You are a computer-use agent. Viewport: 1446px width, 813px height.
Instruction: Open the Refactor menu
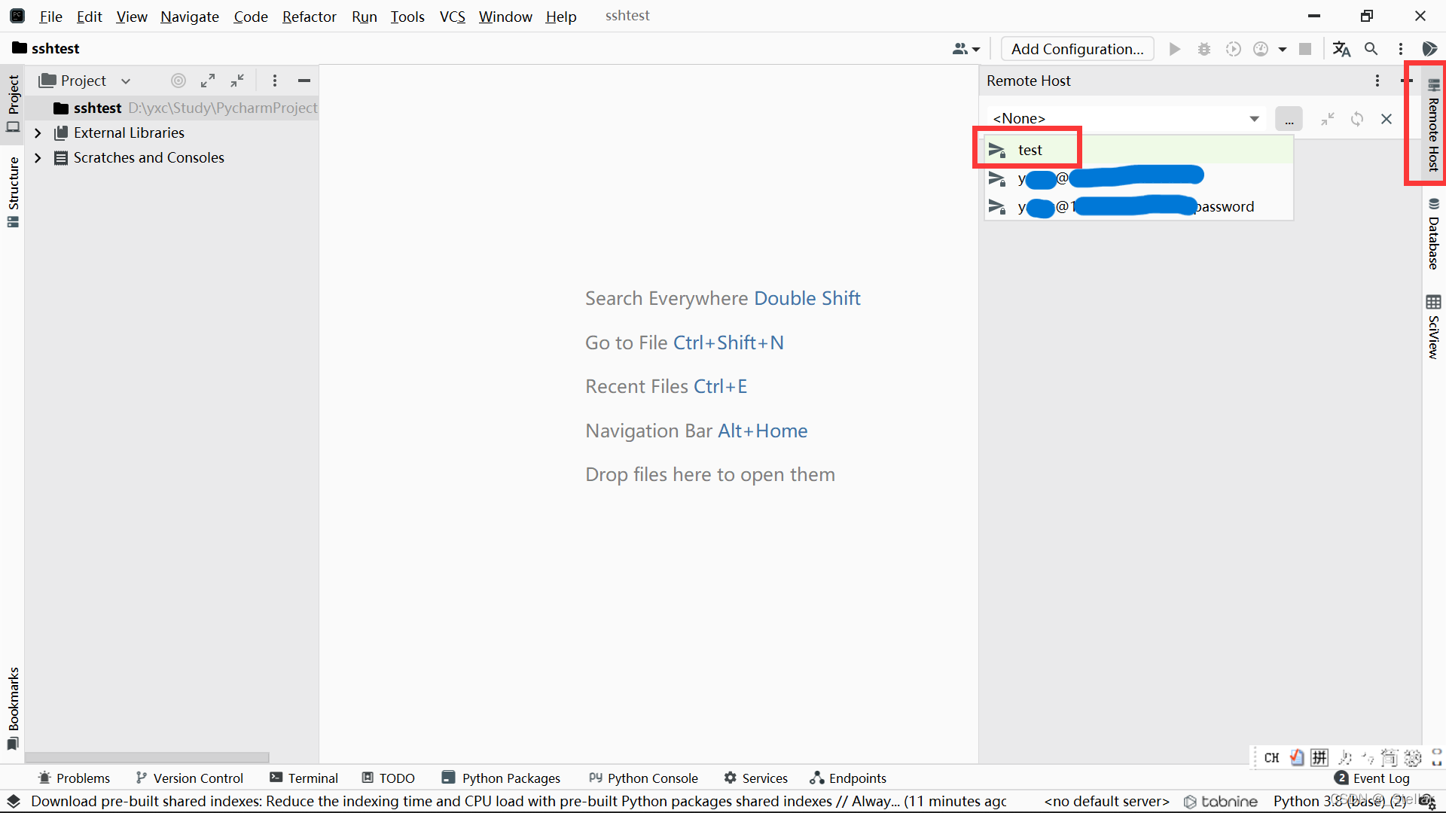coord(309,17)
